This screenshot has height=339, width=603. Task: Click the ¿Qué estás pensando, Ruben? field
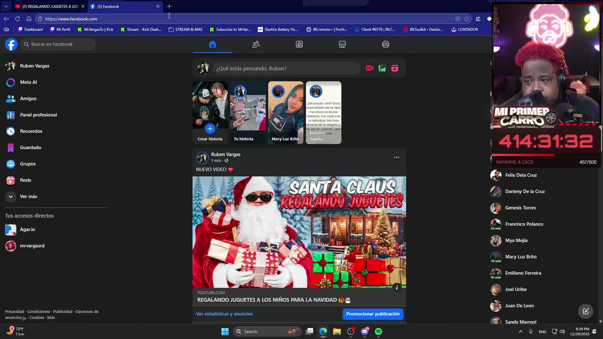tap(286, 68)
